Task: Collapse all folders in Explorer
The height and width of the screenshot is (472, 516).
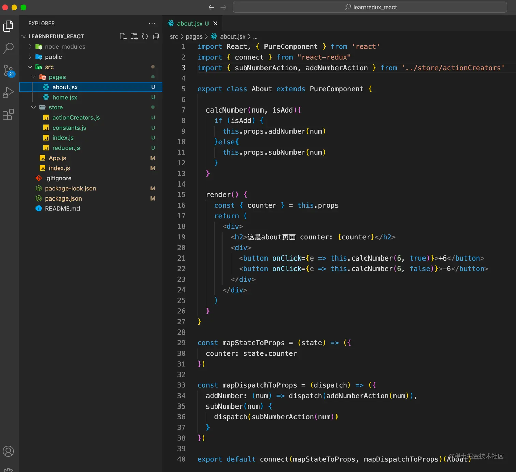Action: coord(156,36)
